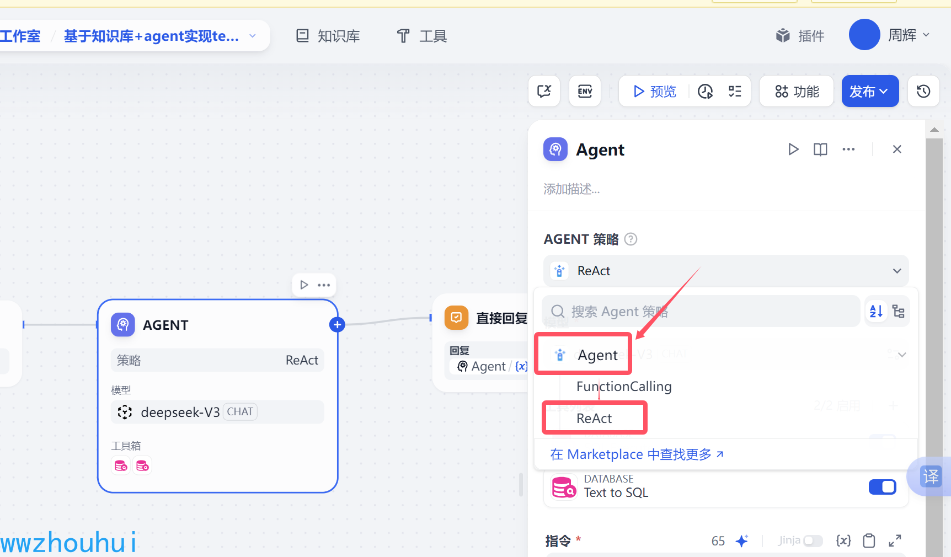Choose ReAct strategy option in list
Viewport: 951px width, 557px height.
594,419
